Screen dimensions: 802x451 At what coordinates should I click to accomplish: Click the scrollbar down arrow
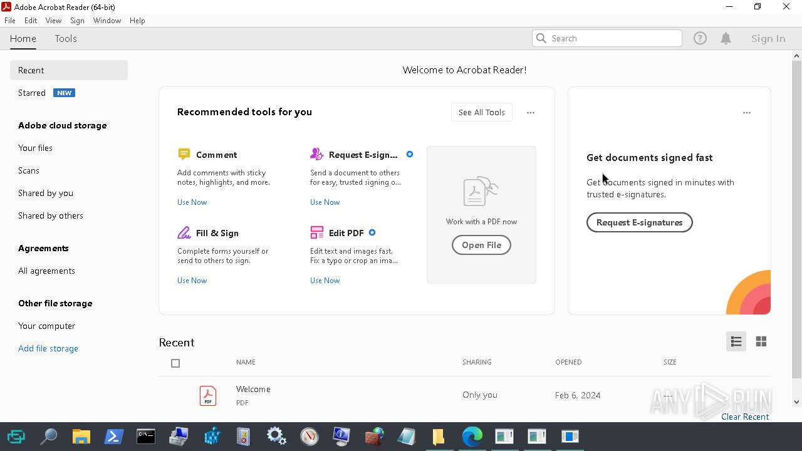(x=796, y=402)
